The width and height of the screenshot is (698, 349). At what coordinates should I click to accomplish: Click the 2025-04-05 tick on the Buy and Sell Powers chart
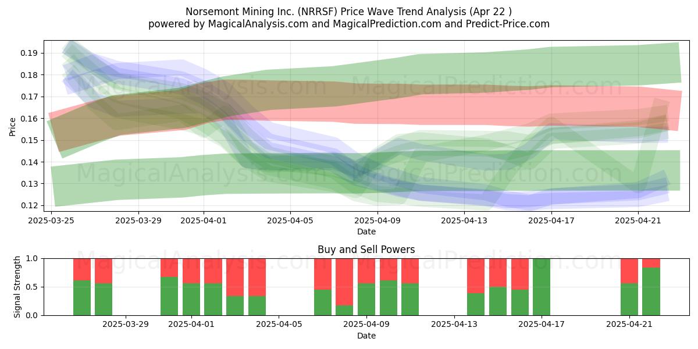tap(279, 325)
